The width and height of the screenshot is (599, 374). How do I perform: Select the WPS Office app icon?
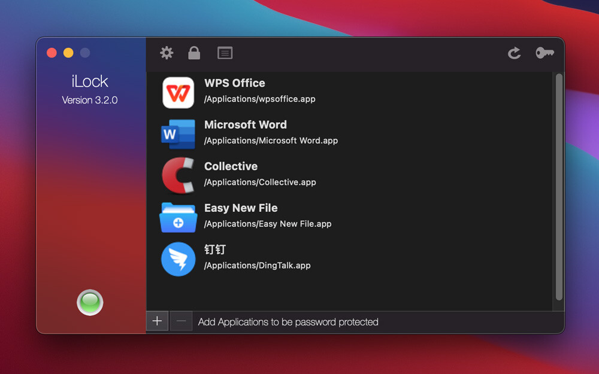(179, 93)
